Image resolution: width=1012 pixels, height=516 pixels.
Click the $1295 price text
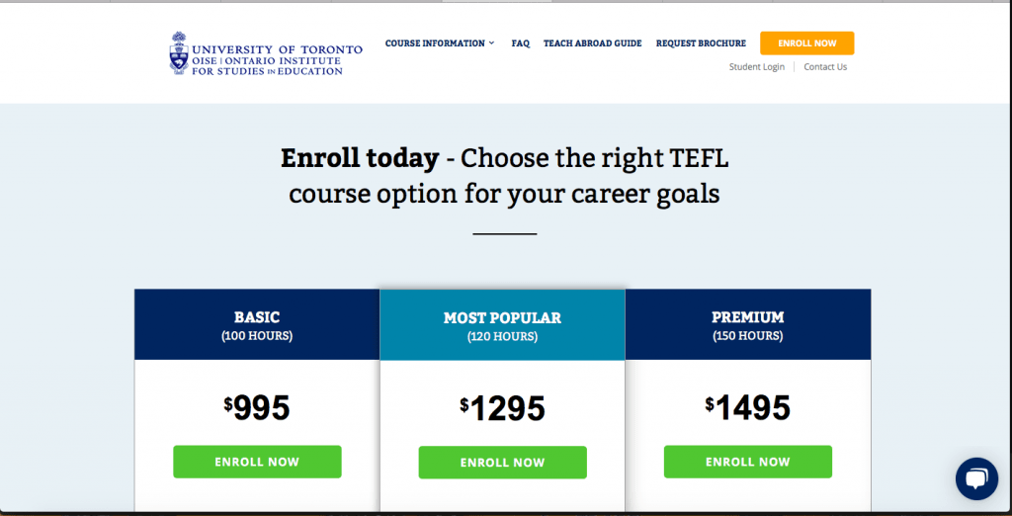pos(502,408)
